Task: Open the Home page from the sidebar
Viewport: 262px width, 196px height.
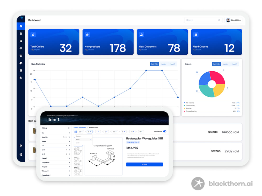Action: pyautogui.click(x=21, y=26)
